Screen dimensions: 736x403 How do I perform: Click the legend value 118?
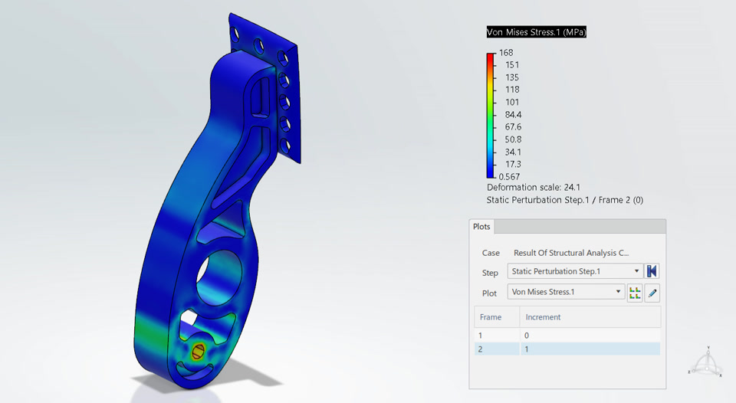pos(512,90)
